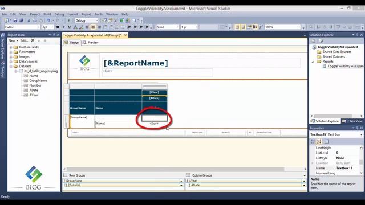
Task: Expand the Parameters folder
Action: (11, 52)
